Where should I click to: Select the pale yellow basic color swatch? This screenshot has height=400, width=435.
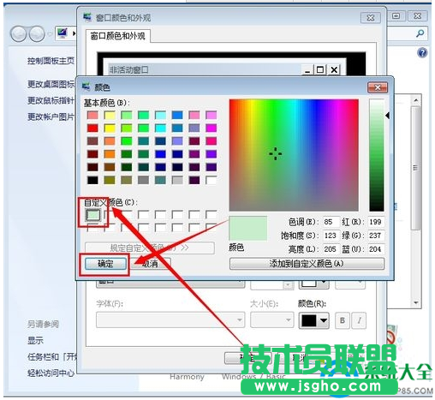[x=110, y=115]
